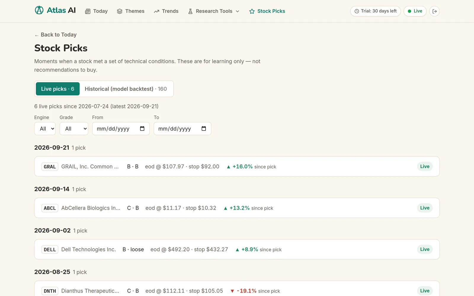Click the Live tag on GRAL row
The image size is (474, 296).
click(425, 166)
